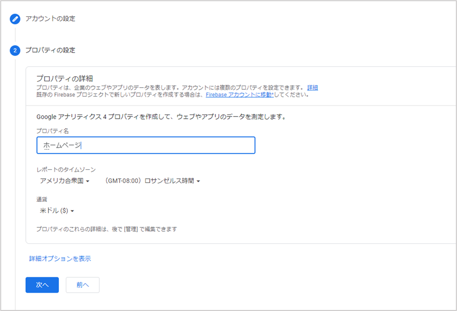Select the プロパティの設定 step heading

50,50
